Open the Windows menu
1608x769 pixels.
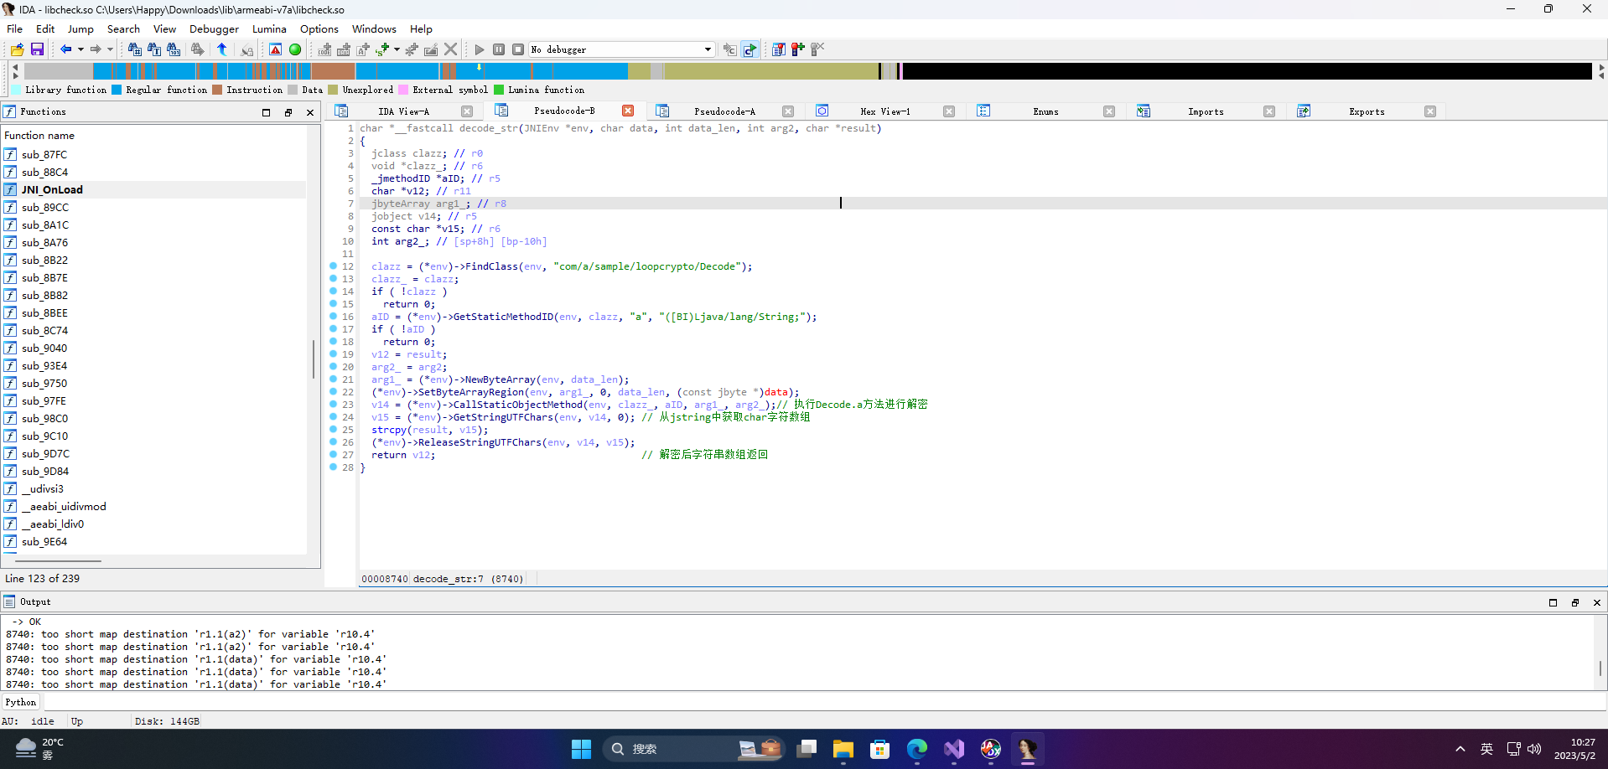[x=374, y=28]
